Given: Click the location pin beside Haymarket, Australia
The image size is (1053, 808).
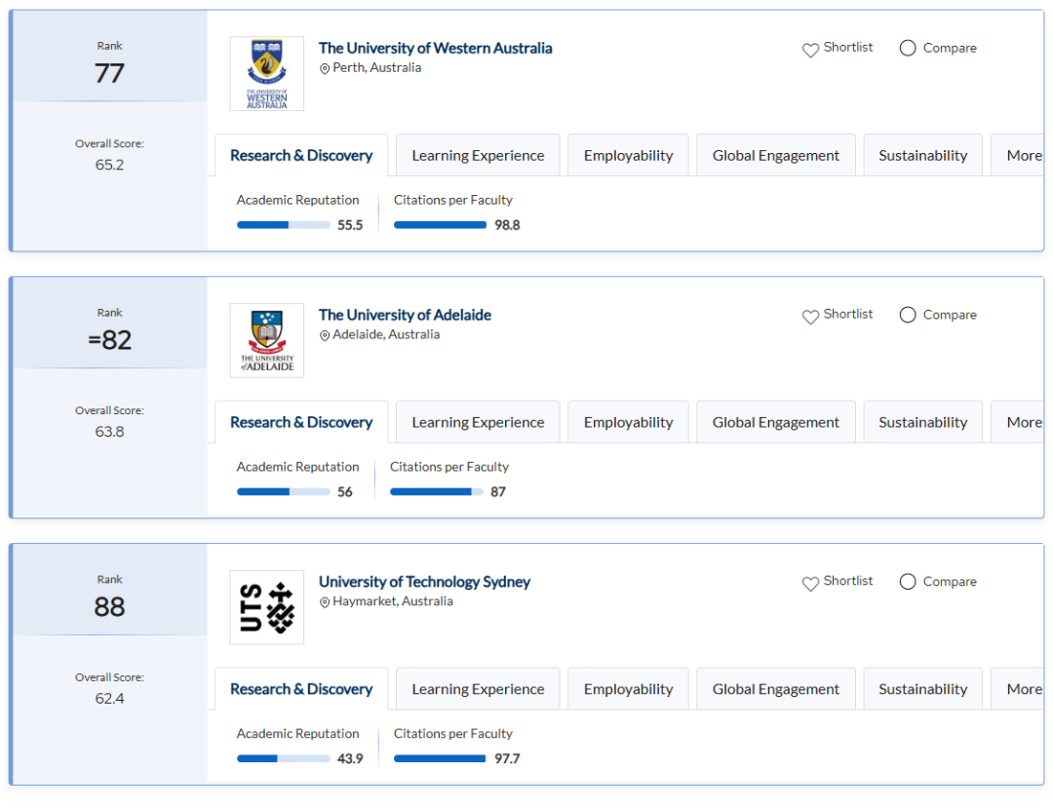Looking at the screenshot, I should 325,602.
